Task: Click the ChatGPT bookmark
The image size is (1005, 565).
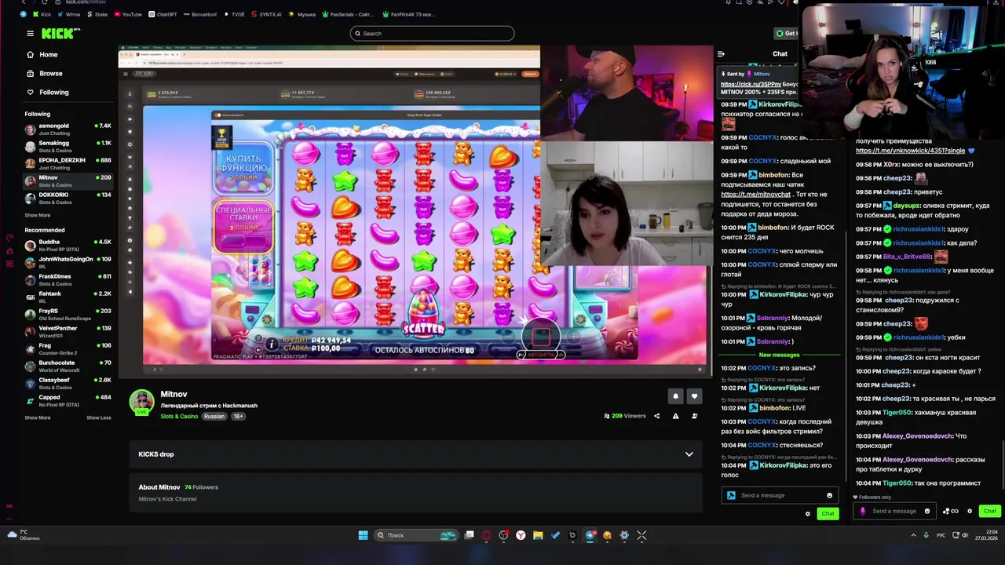Action: click(x=163, y=14)
